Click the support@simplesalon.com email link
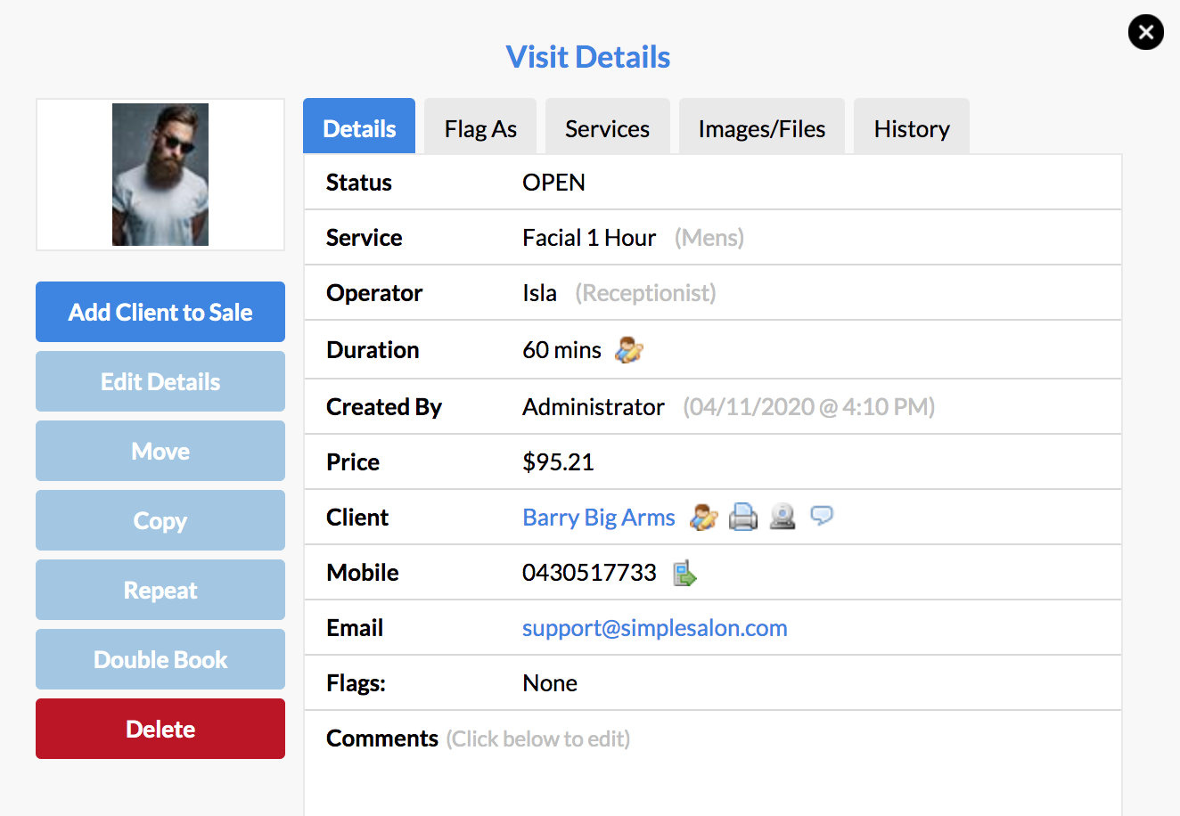Viewport: 1180px width, 816px height. pyautogui.click(x=654, y=628)
